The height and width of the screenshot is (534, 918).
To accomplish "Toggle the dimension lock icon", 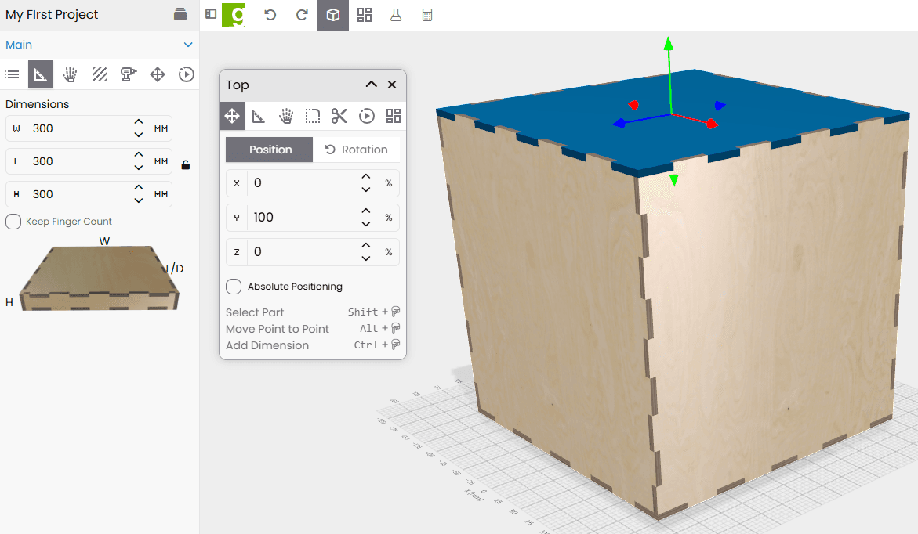I will (186, 165).
